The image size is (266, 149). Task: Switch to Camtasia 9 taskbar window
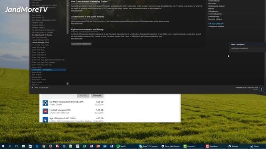[193, 146]
